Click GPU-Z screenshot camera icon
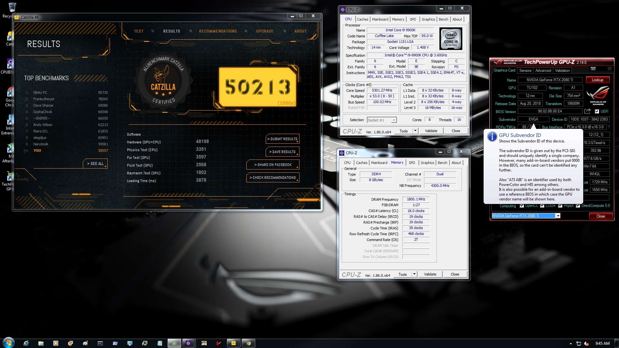Screen dimensions: 619x348 click(593, 69)
